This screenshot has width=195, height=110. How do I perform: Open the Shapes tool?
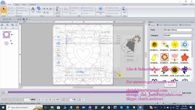pyautogui.click(x=39, y=10)
